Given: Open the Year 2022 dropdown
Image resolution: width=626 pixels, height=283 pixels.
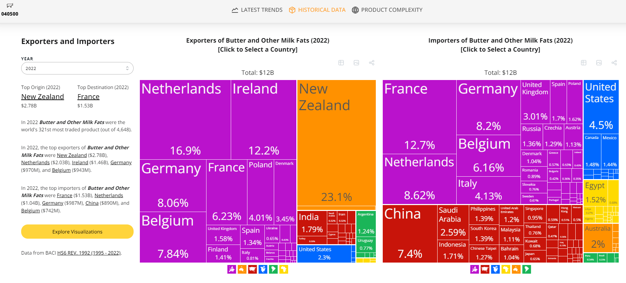Looking at the screenshot, I should tap(77, 68).
